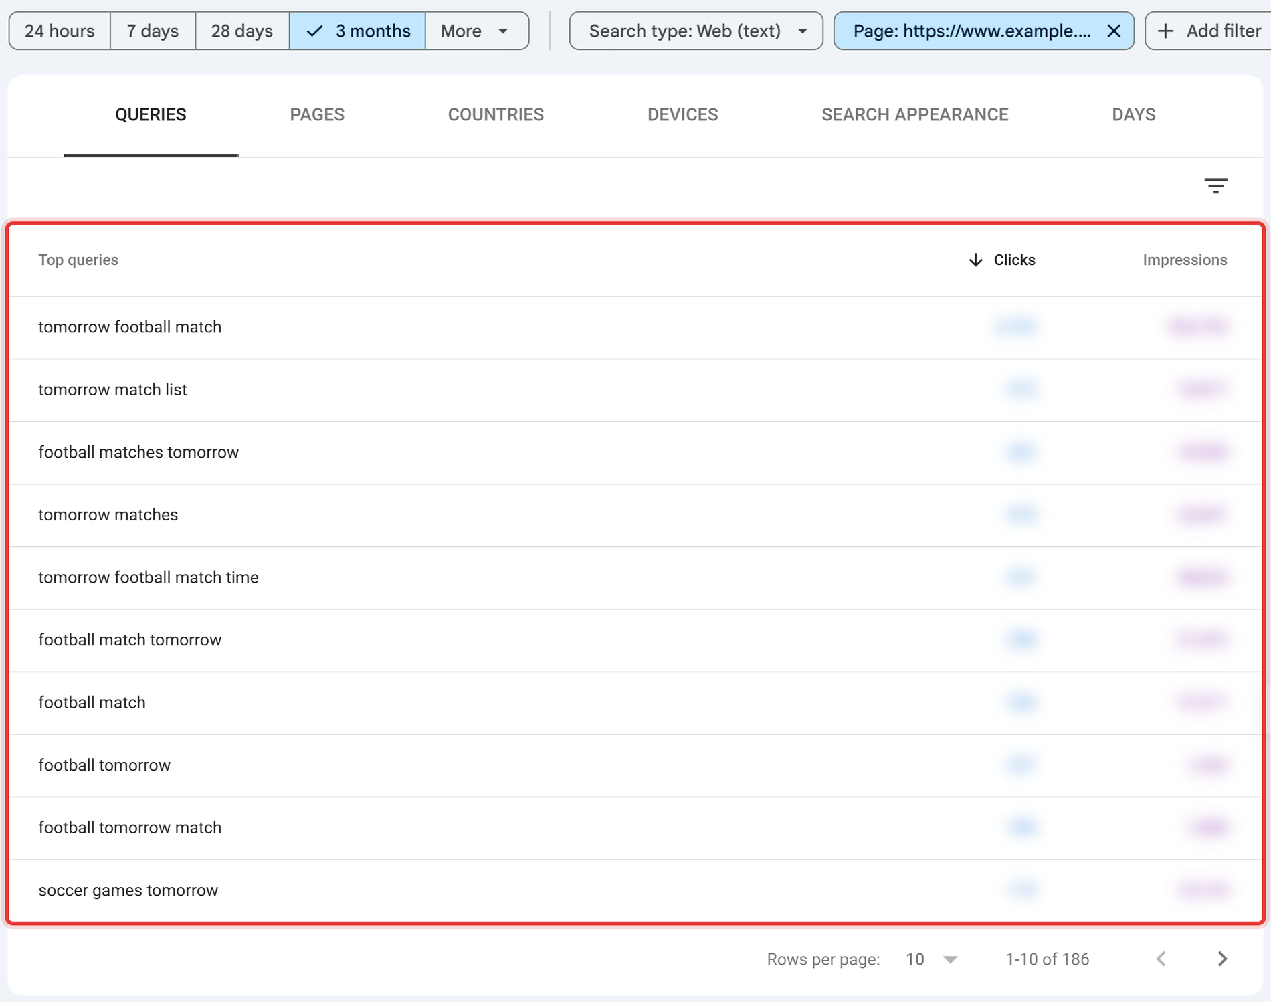Switch to the Devices tab

click(x=682, y=115)
